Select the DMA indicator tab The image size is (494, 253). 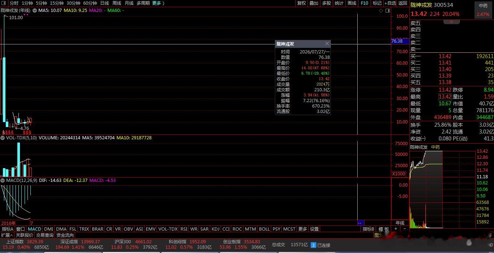(61, 229)
